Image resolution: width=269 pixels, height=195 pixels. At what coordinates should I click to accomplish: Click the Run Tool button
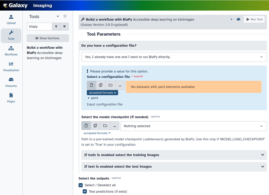[254, 19]
